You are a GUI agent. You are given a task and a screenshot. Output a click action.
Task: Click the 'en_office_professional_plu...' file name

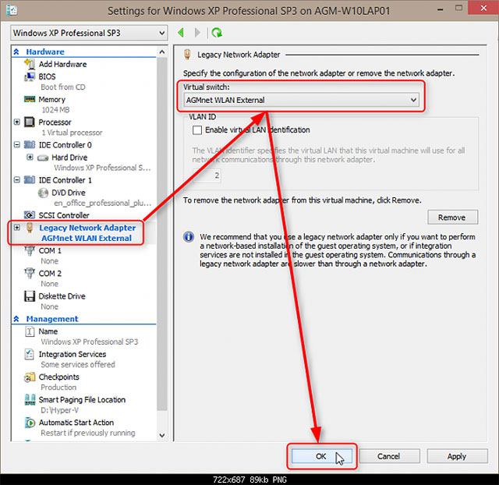(102, 203)
